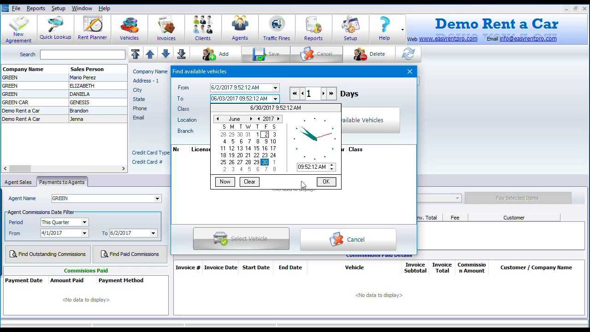
Task: Select the Vehicles toolbar icon
Action: [129, 29]
